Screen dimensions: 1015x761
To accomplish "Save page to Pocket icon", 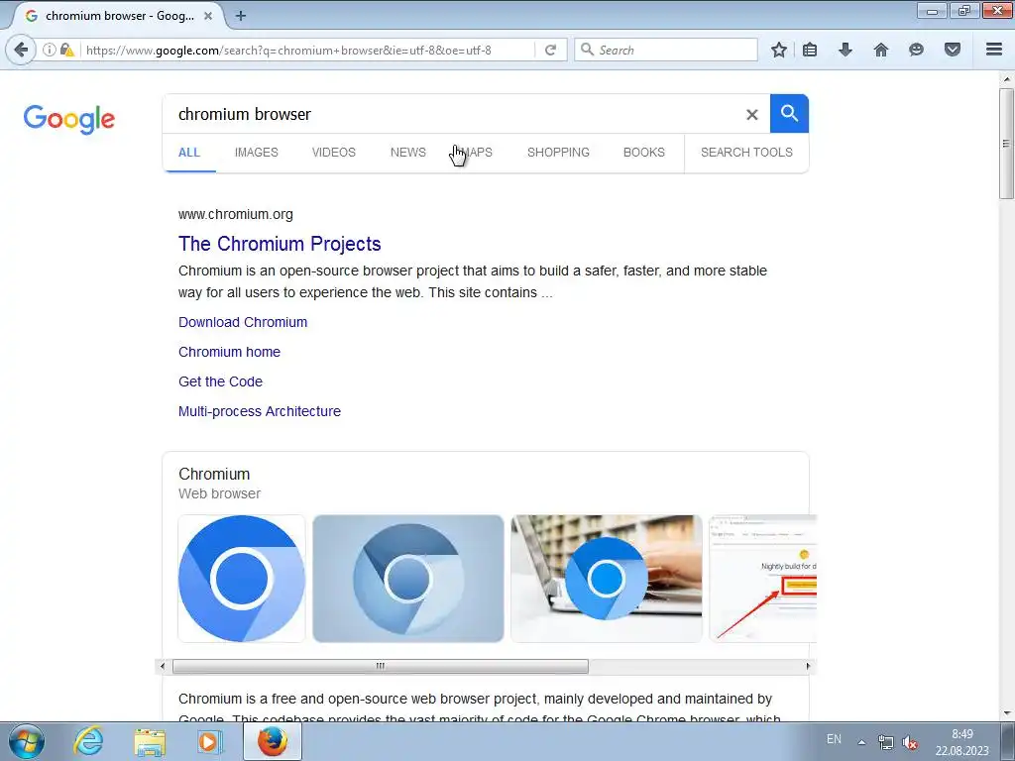I will point(953,50).
